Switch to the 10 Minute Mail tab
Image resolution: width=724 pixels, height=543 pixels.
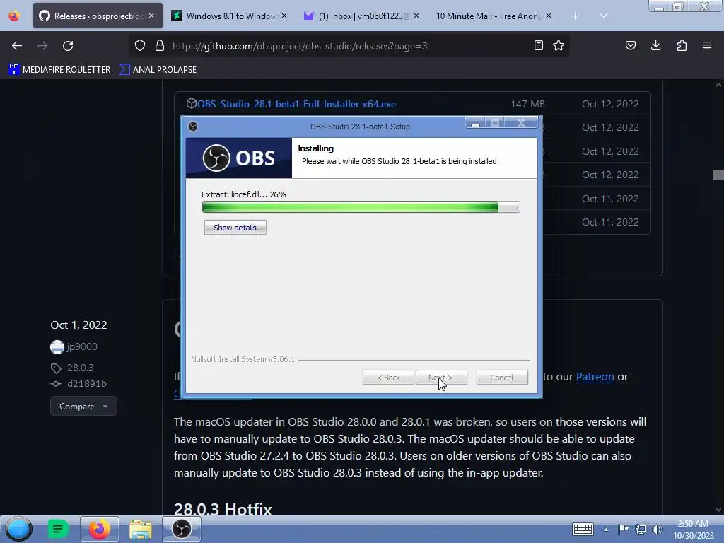[x=493, y=16]
